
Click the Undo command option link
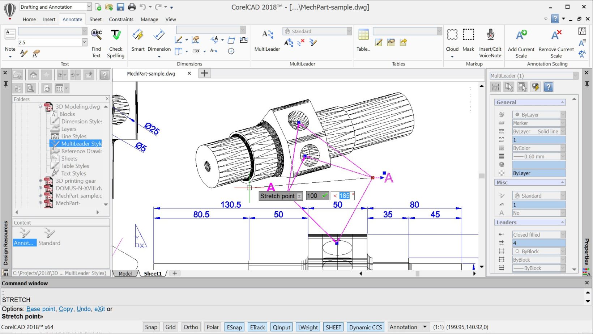point(84,309)
